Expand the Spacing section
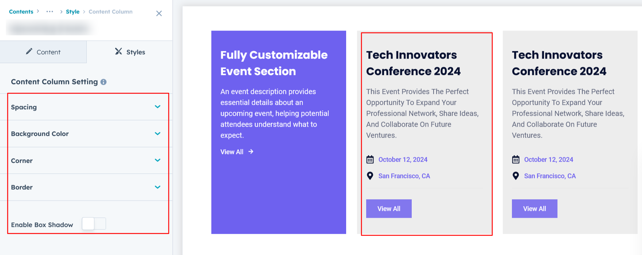This screenshot has width=642, height=255. tap(157, 107)
